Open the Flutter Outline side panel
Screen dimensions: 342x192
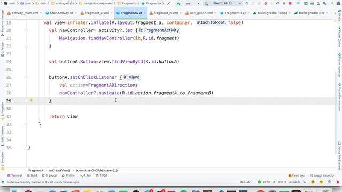point(339,37)
